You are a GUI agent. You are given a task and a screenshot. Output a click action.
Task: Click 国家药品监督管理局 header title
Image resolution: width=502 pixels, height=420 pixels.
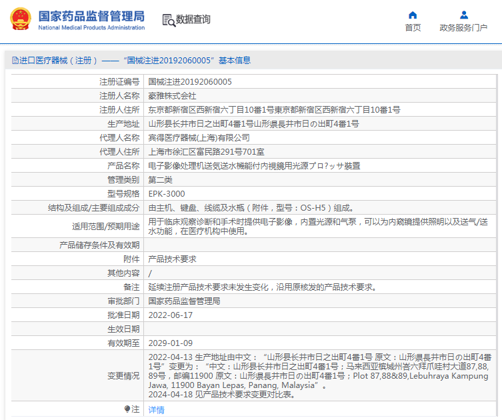point(91,16)
